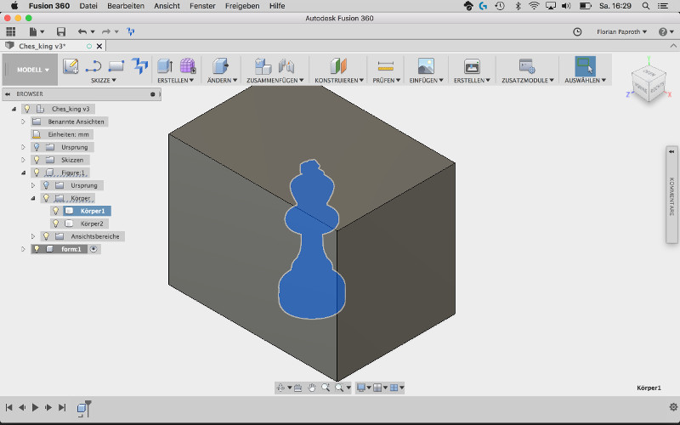Open the Ansicht menu in menu bar
Screen dimensions: 680x425
coord(167,5)
